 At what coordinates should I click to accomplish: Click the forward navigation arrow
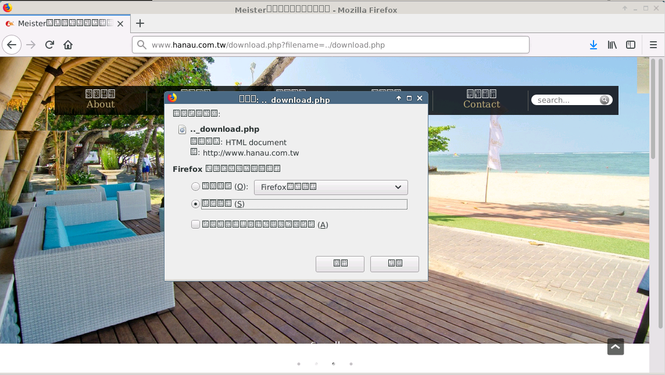[31, 45]
